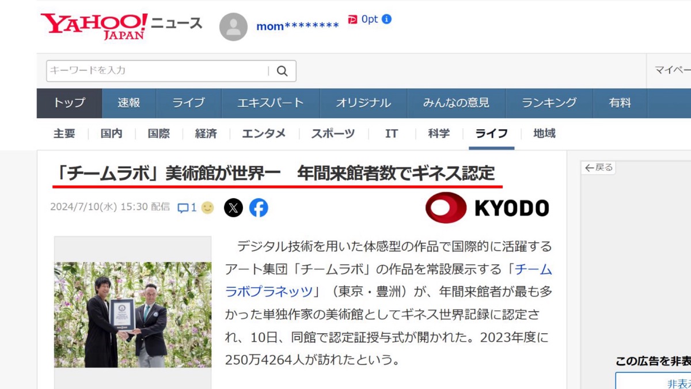The width and height of the screenshot is (691, 389).
Task: Open the 地域 category
Action: tap(544, 134)
